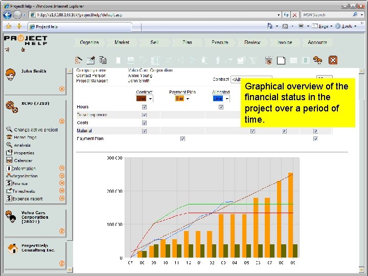Click the hammer tool toolbar icon
Screen dimensions: 368x276
click(78, 60)
